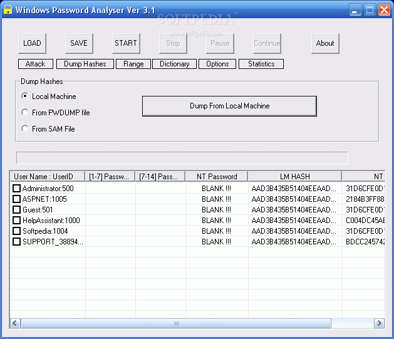Image resolution: width=394 pixels, height=339 pixels.
Task: Select the Guest:501 row name
Action: 38,210
